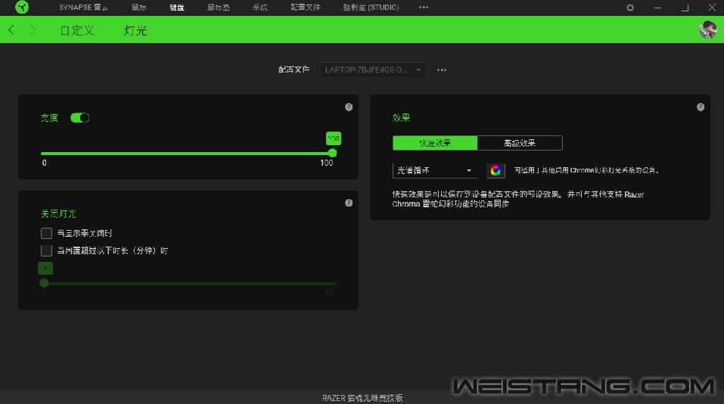Toggle the 亮度 brightness switch
The height and width of the screenshot is (404, 724).
point(79,118)
